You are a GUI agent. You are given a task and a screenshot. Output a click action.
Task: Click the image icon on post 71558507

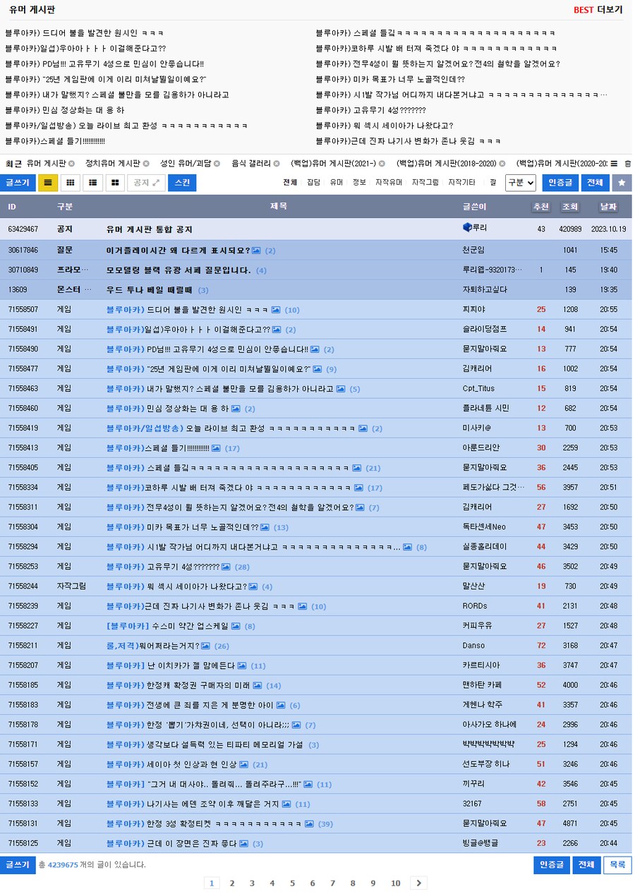click(276, 310)
